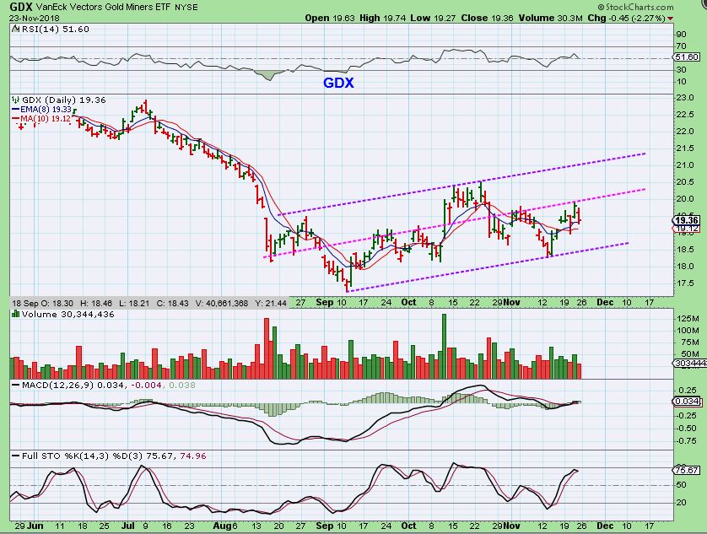This screenshot has width=707, height=534.
Task: Click the -0.75 MACD axis label
Action: (687, 440)
